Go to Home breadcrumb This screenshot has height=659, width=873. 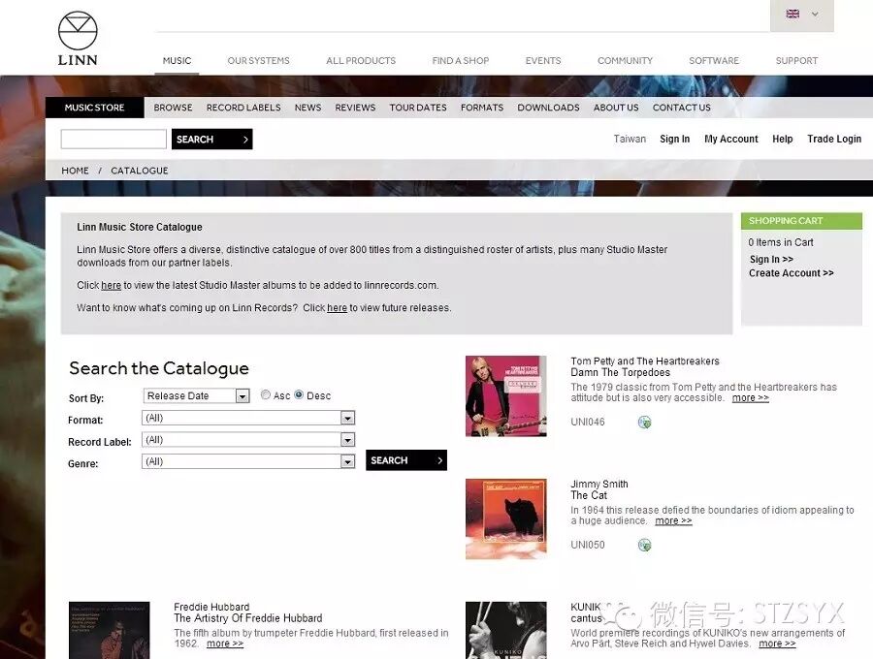coord(75,171)
